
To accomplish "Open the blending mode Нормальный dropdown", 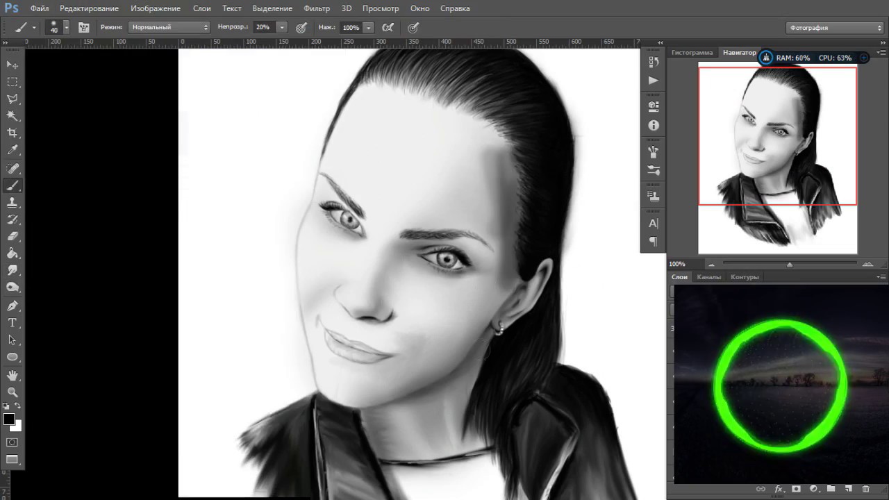I will tap(169, 28).
